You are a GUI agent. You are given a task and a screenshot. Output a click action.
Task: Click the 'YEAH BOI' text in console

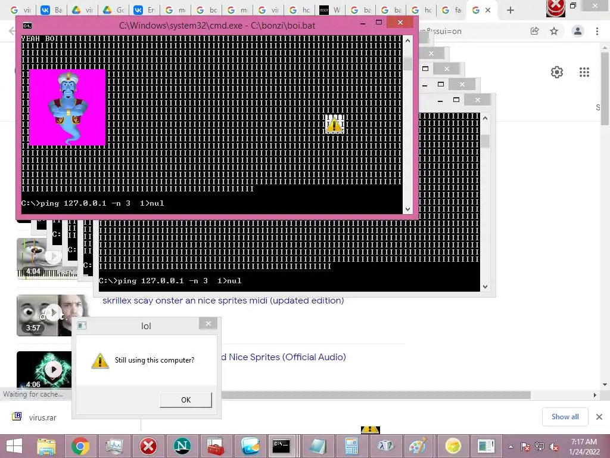39,39
